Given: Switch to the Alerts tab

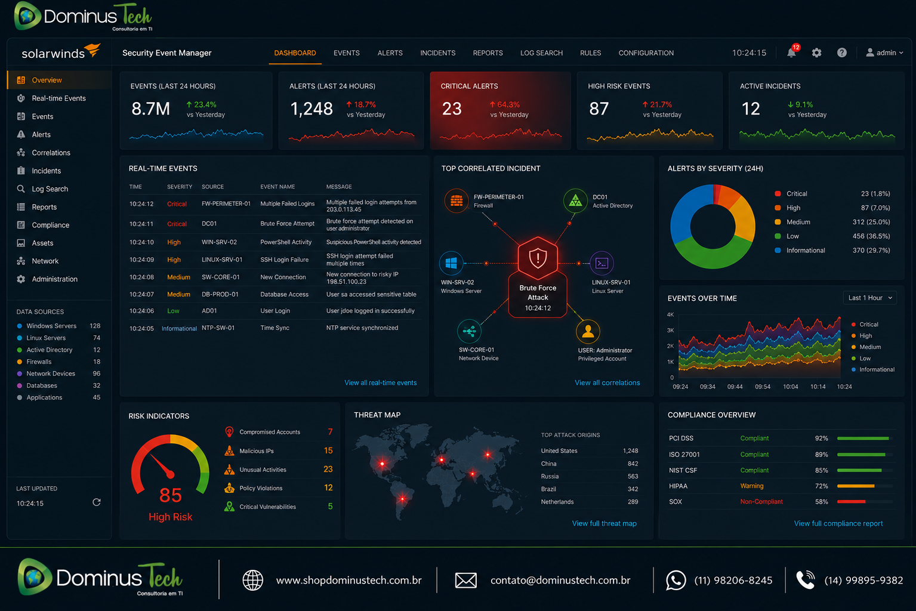Looking at the screenshot, I should (x=390, y=53).
